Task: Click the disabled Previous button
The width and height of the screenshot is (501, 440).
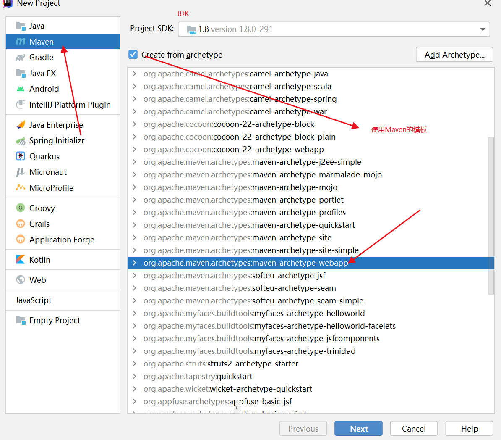Action: [x=303, y=429]
